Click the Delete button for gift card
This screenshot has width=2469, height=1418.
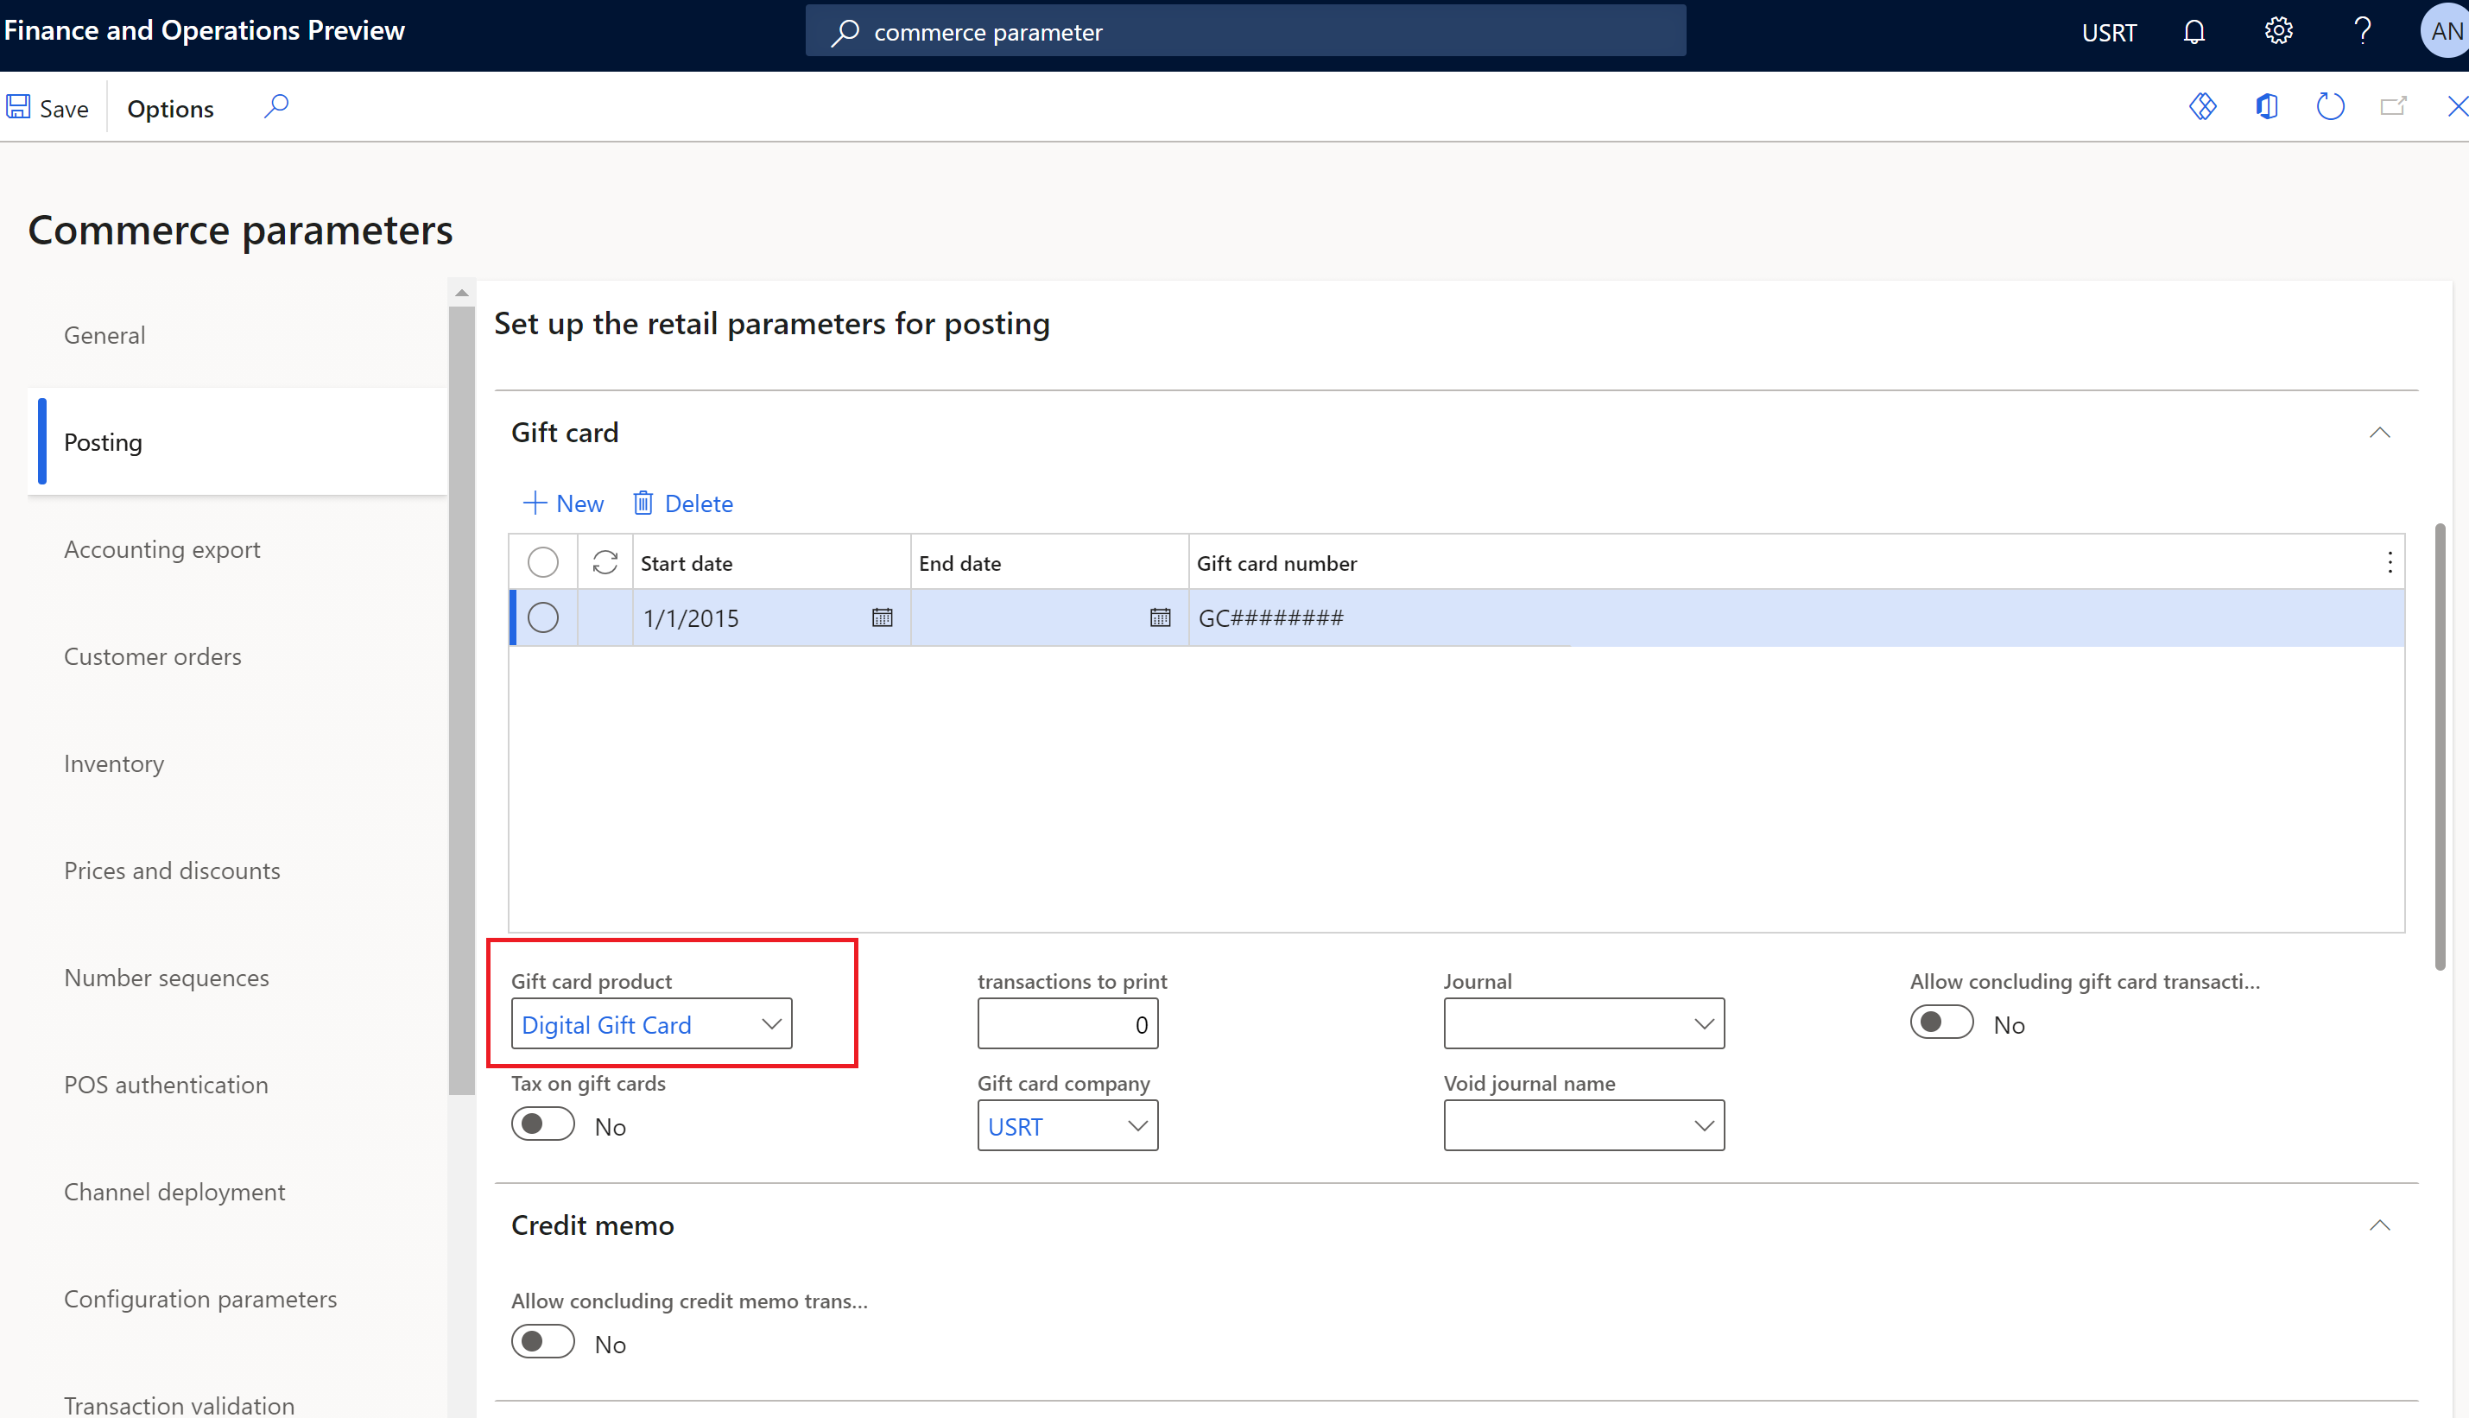[681, 502]
